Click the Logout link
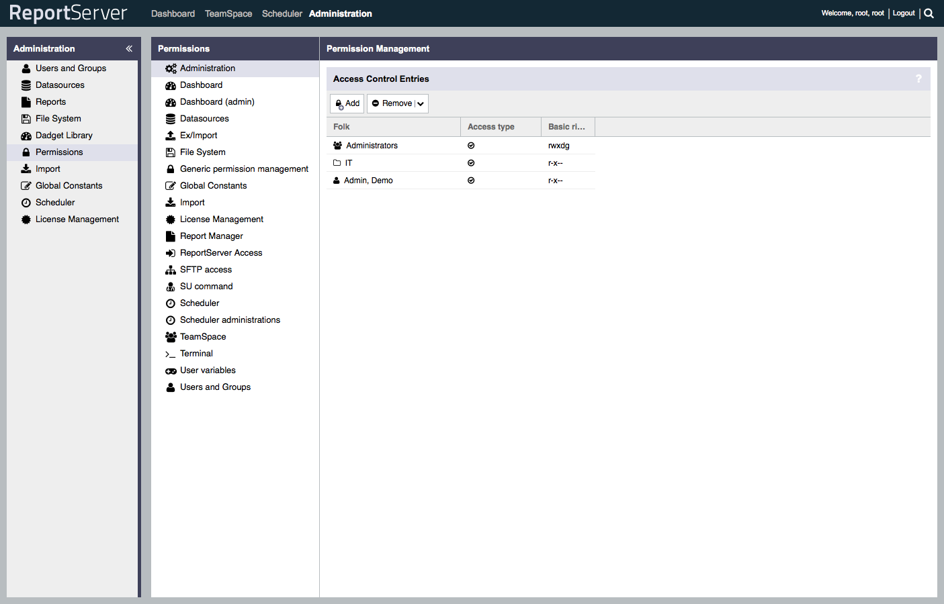 [x=904, y=13]
